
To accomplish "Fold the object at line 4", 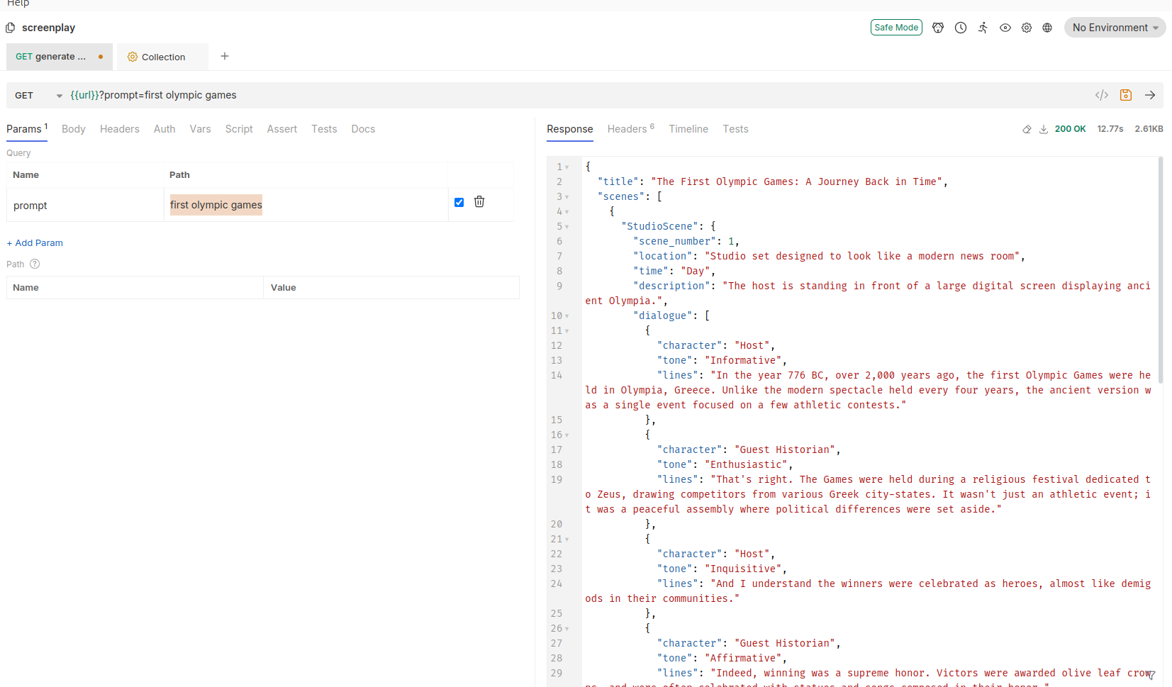I will click(x=567, y=212).
